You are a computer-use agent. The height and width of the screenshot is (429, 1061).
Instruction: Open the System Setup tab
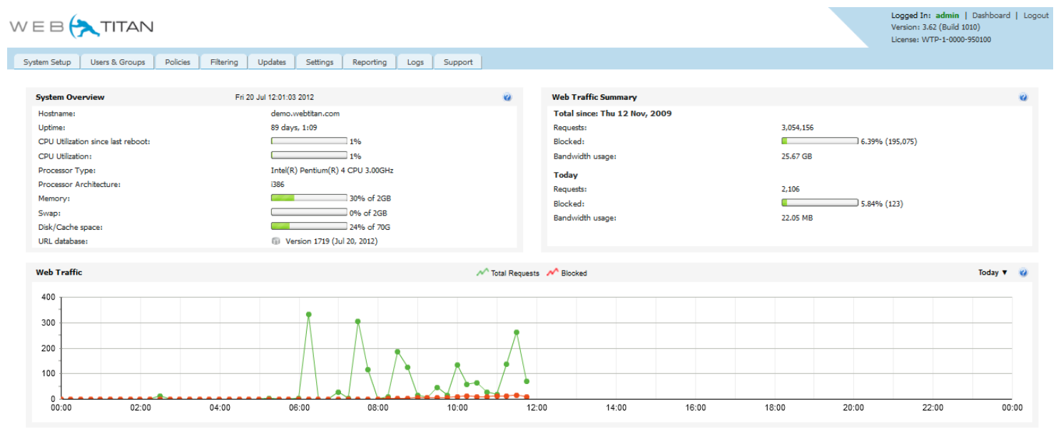coord(47,62)
